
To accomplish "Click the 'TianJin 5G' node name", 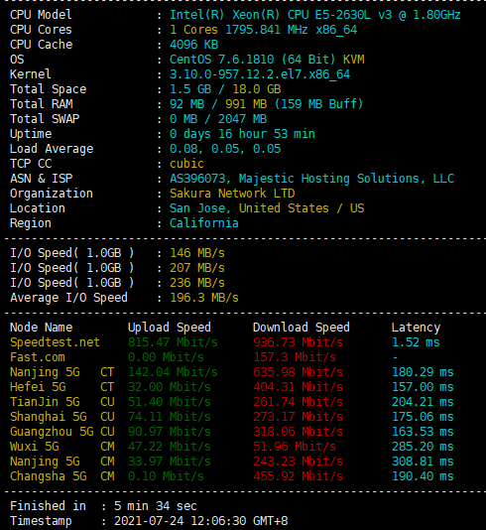I will tap(45, 402).
